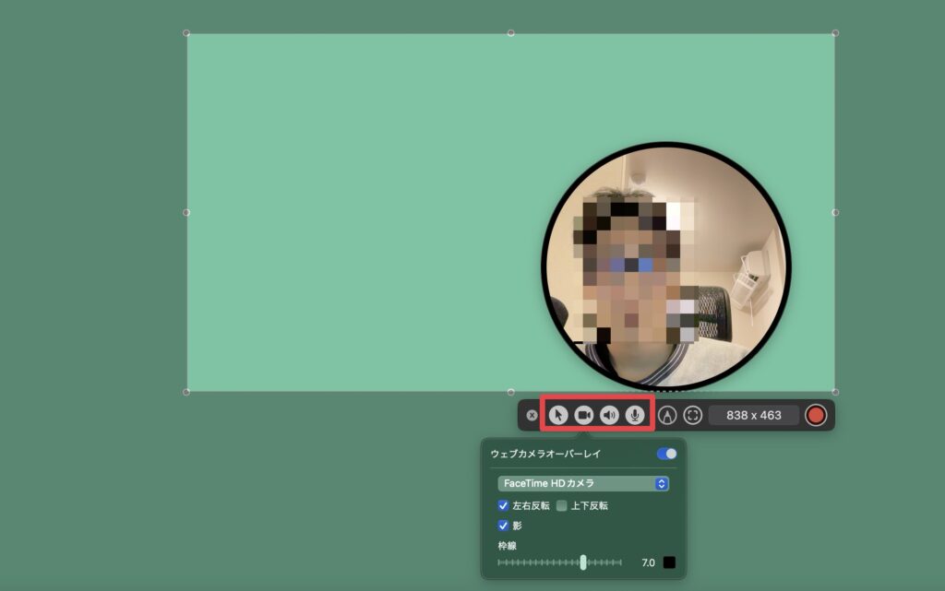This screenshot has height=591, width=945.
Task: Click the 枠線 border width slider
Action: pos(583,562)
